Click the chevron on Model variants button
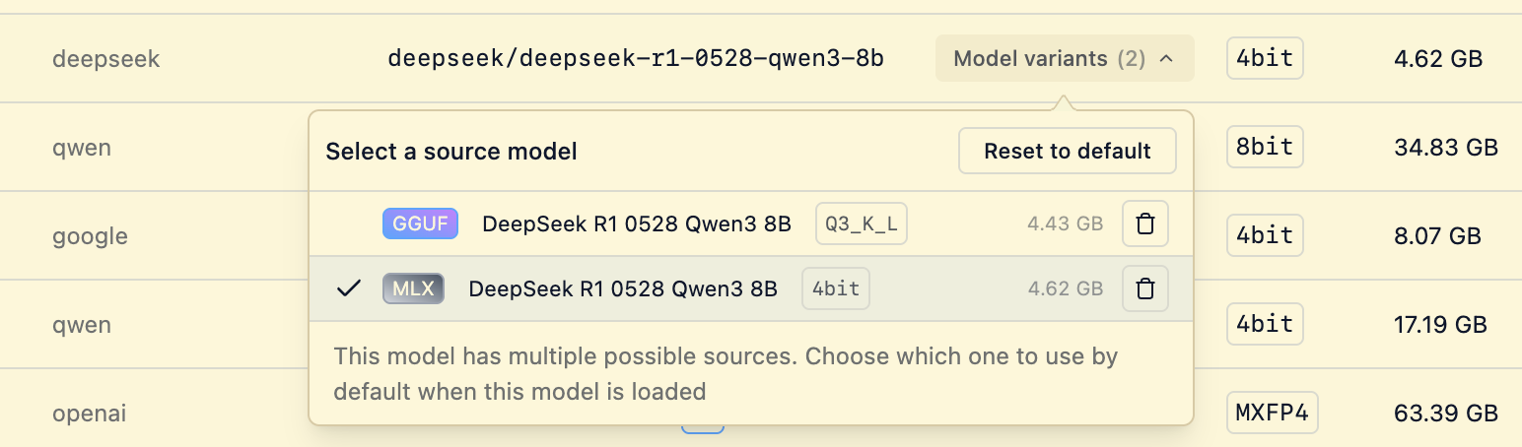The width and height of the screenshot is (1522, 447). [x=1166, y=59]
